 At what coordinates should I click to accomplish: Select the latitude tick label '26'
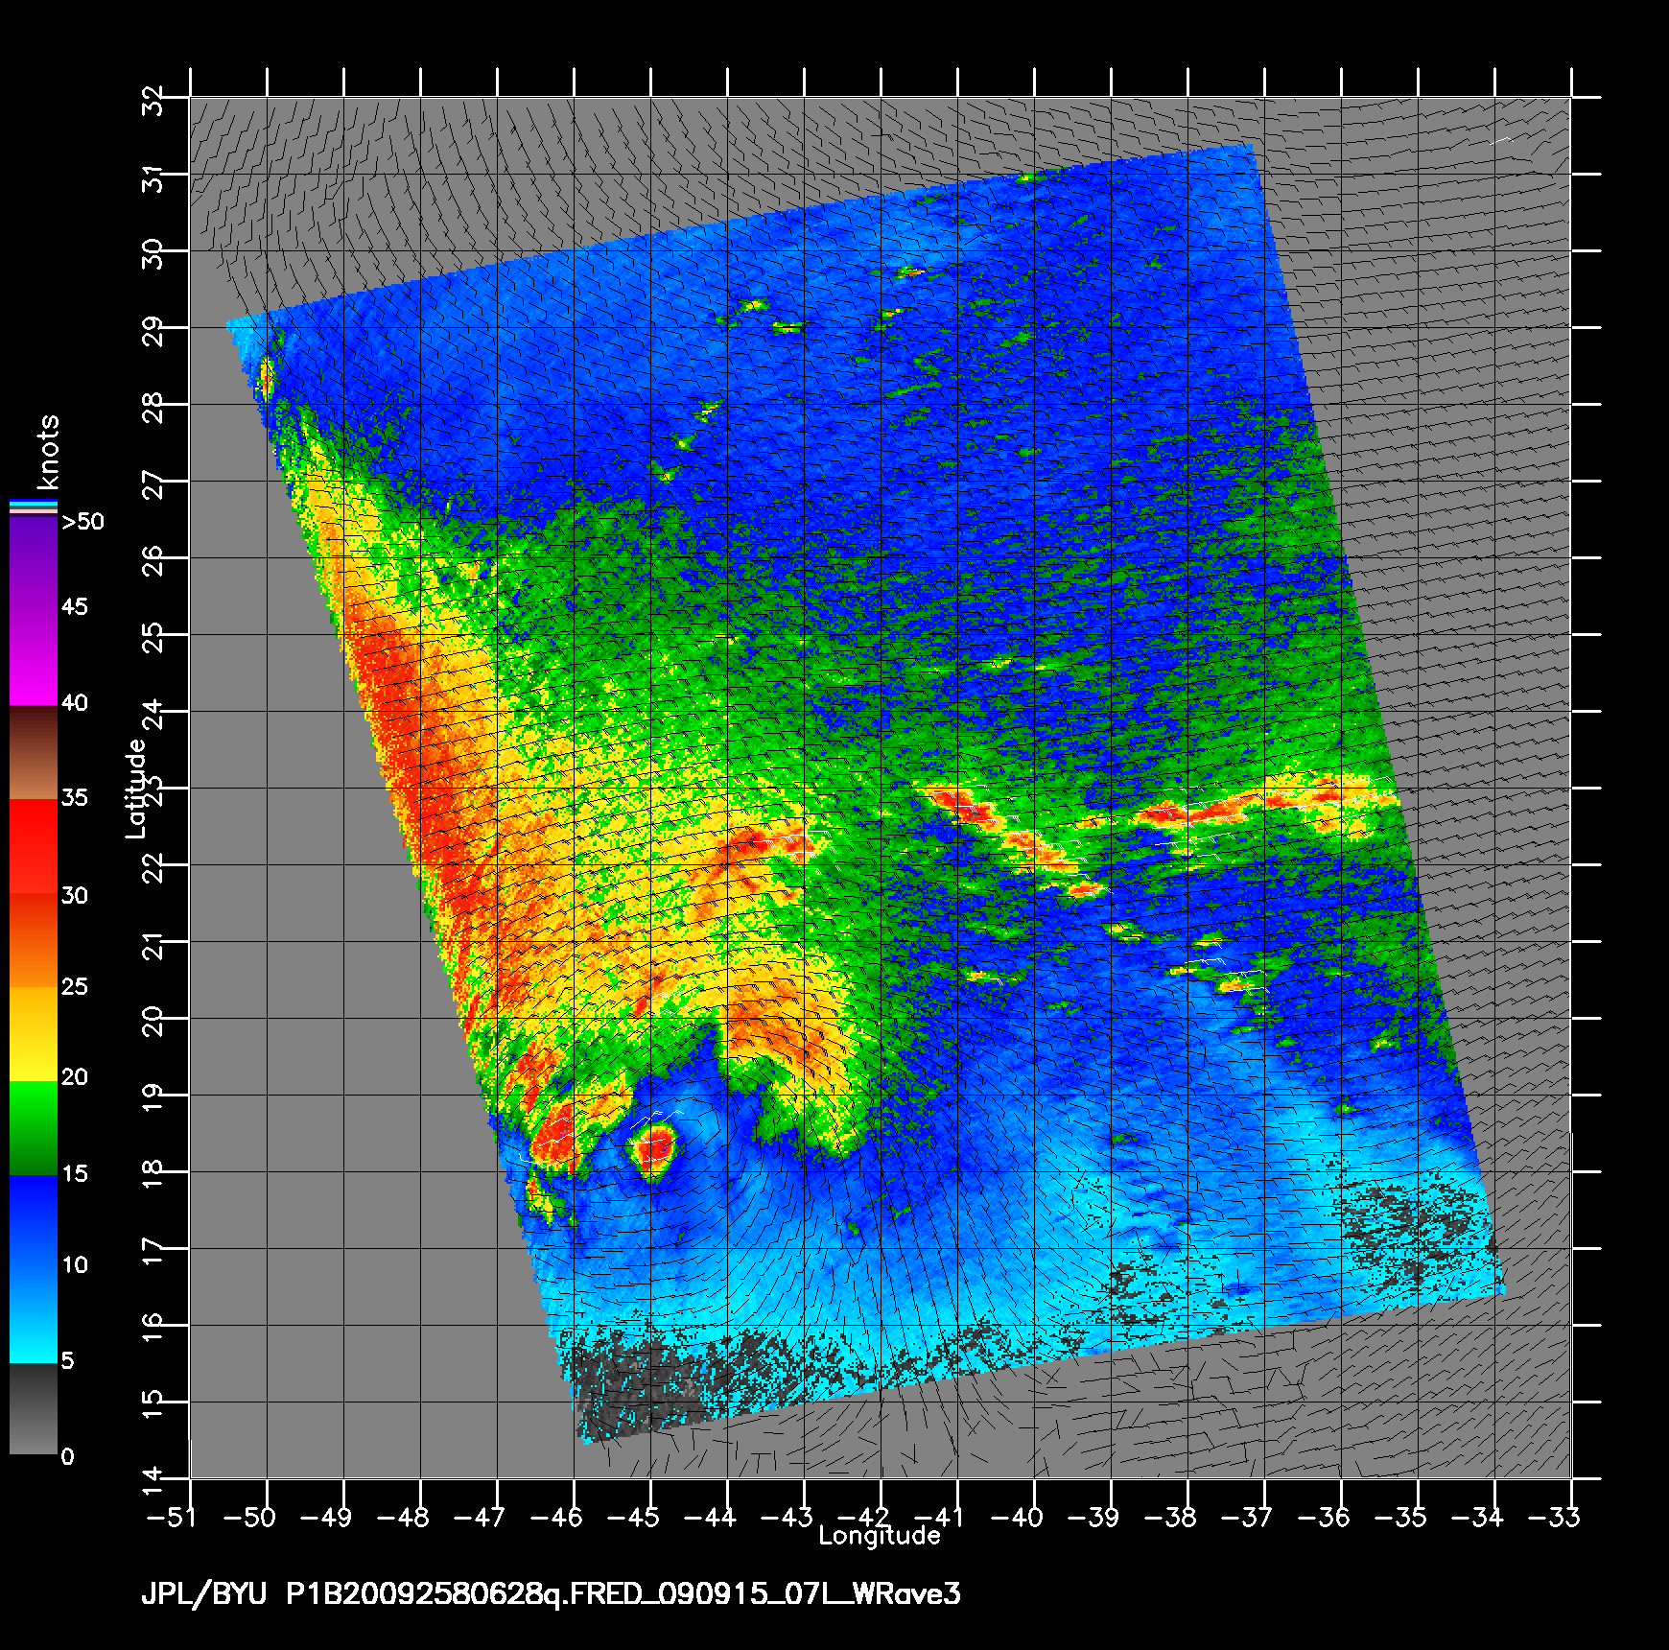point(153,561)
